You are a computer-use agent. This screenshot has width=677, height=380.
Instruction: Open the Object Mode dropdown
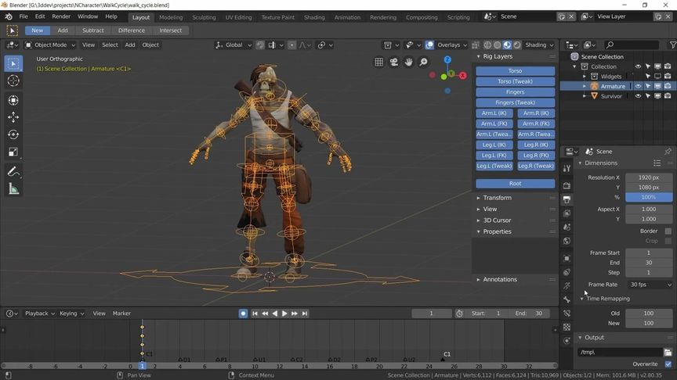[x=49, y=45]
